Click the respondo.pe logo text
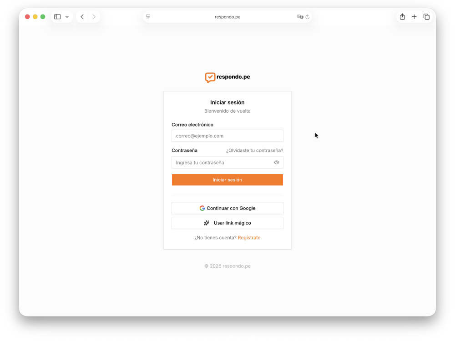The height and width of the screenshot is (341, 455). click(233, 77)
